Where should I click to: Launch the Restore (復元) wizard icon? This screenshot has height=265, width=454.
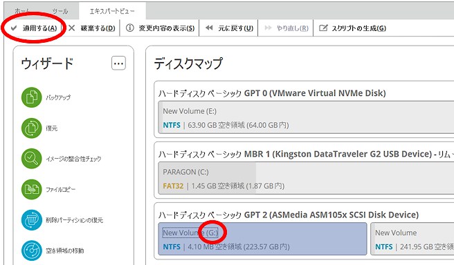coord(32,128)
